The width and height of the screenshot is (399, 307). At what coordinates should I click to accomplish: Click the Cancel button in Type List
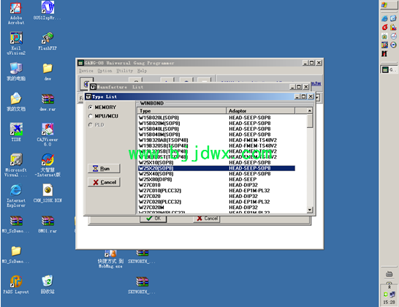(x=104, y=182)
